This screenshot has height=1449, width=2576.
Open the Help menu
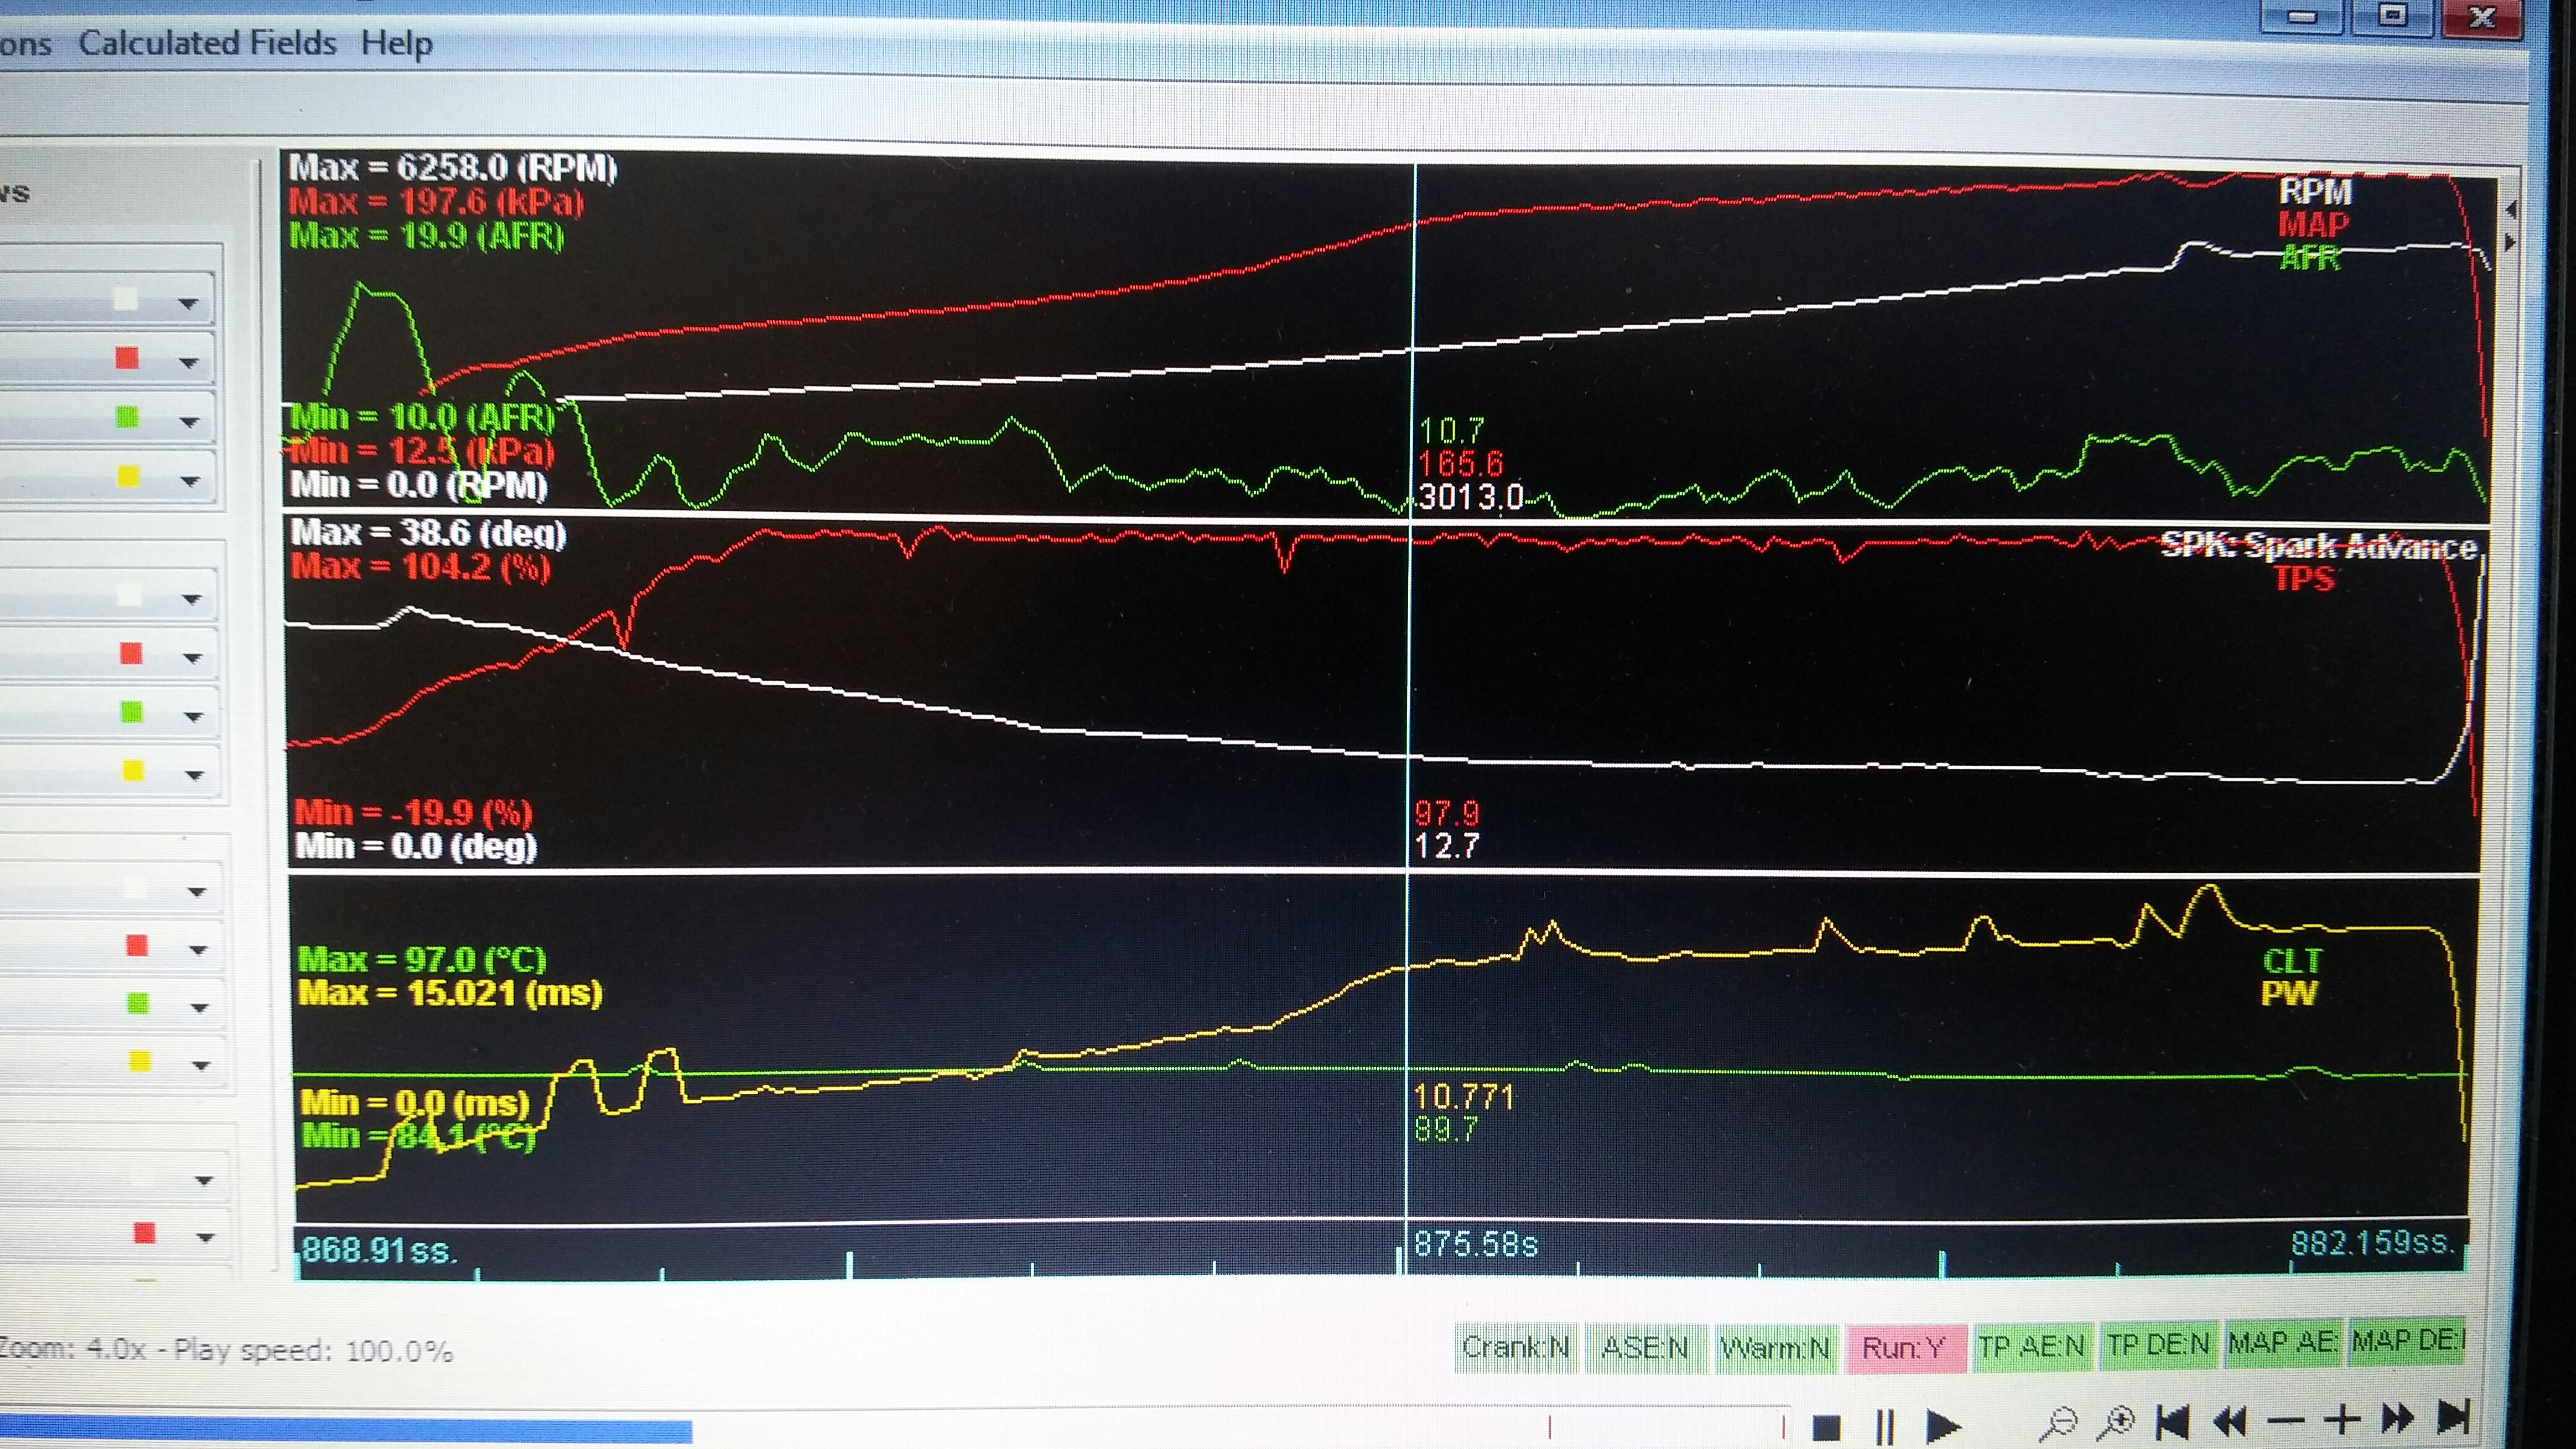tap(396, 44)
